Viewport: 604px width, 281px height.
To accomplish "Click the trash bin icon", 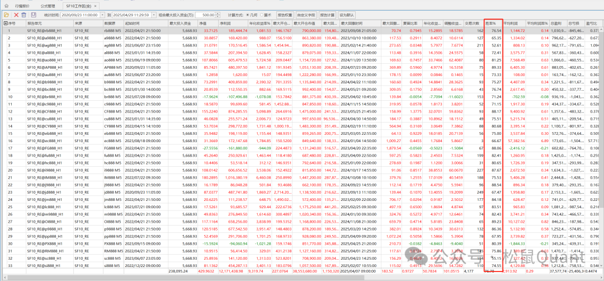I will [25, 14].
